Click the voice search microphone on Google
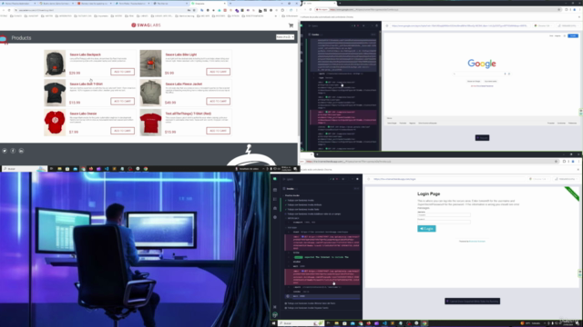This screenshot has height=327, width=583. pyautogui.click(x=505, y=74)
